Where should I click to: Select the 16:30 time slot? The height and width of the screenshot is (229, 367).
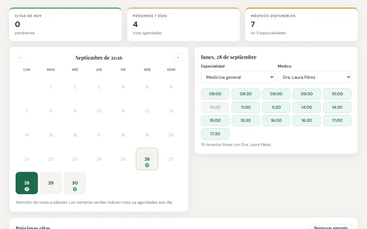point(306,120)
